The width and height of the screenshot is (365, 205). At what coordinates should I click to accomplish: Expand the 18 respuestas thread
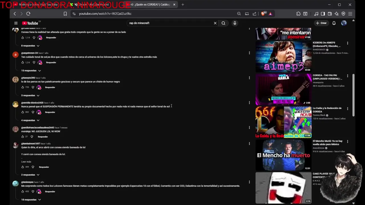[x=31, y=200]
